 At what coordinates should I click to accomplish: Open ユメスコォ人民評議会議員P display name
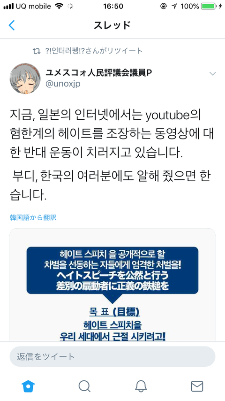pos(98,73)
